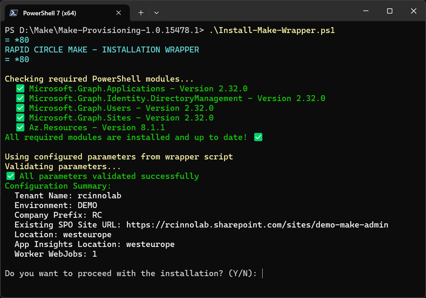Expand the new tab profile dropdown
This screenshot has width=426, height=298.
point(156,13)
